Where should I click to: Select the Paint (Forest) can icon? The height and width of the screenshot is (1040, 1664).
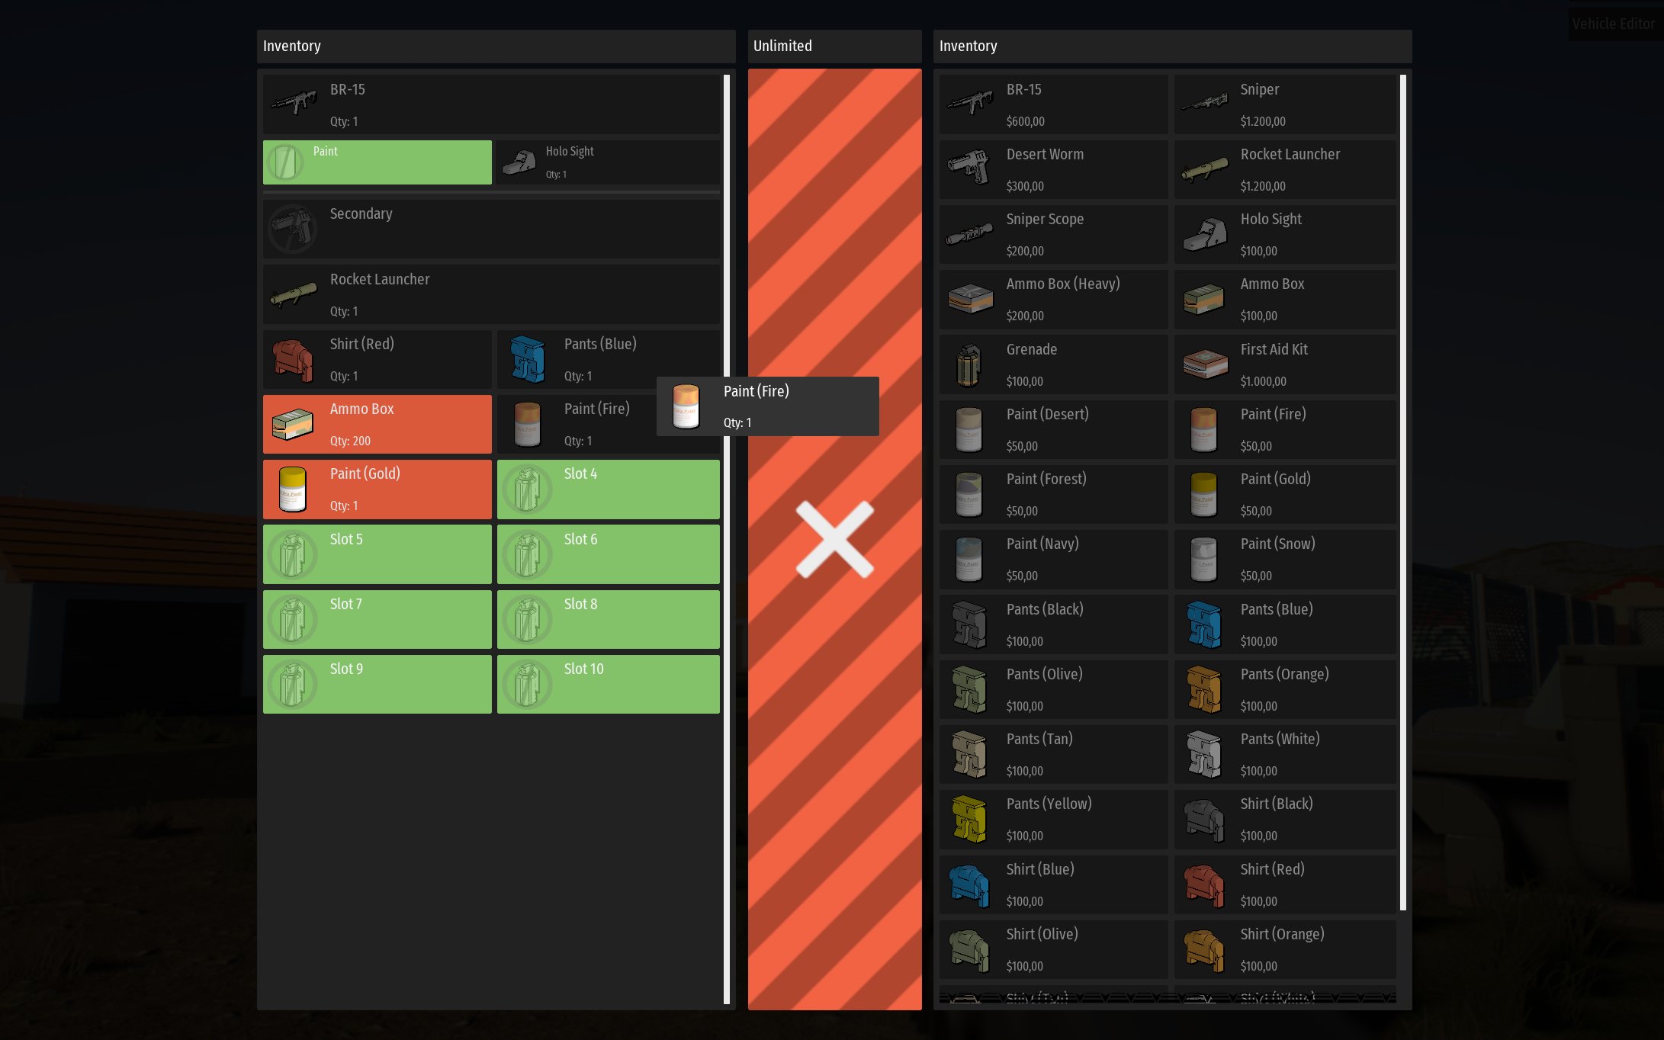pos(969,493)
